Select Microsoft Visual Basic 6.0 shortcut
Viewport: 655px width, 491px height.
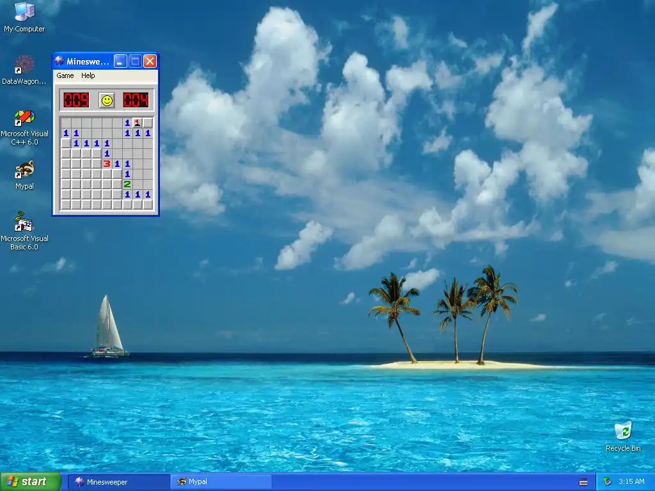(24, 230)
